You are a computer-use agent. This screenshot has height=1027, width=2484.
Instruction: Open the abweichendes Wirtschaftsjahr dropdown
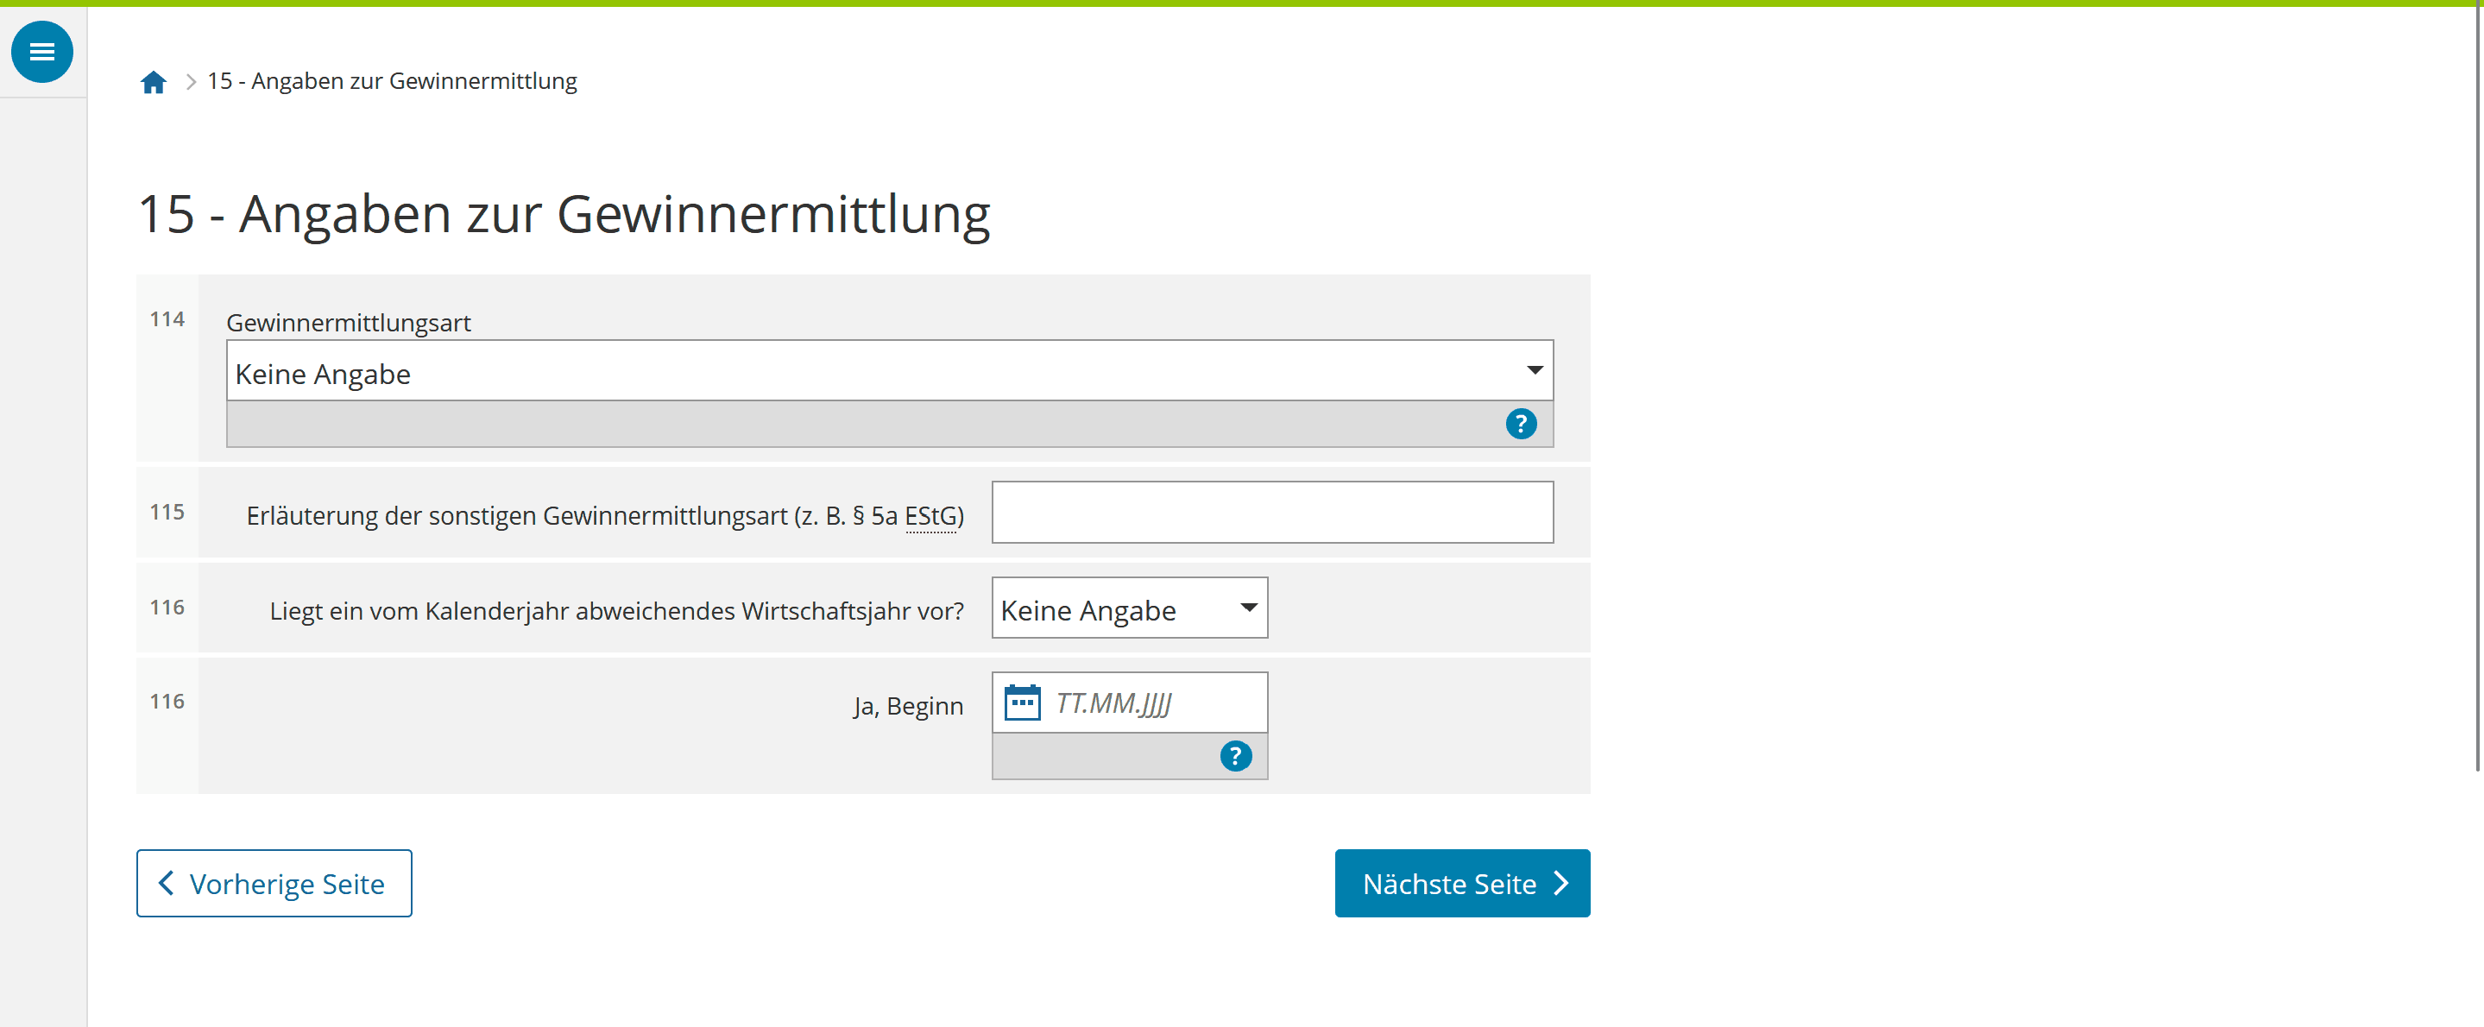tap(1128, 608)
